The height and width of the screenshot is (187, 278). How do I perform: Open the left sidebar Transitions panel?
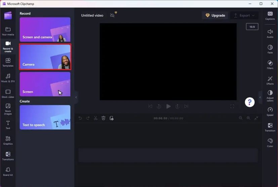[8, 156]
